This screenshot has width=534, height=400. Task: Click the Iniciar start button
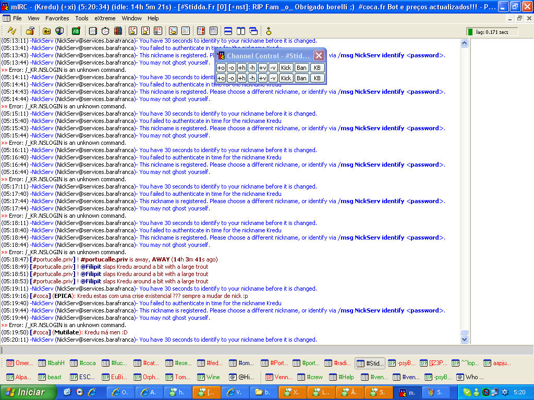coord(26,392)
